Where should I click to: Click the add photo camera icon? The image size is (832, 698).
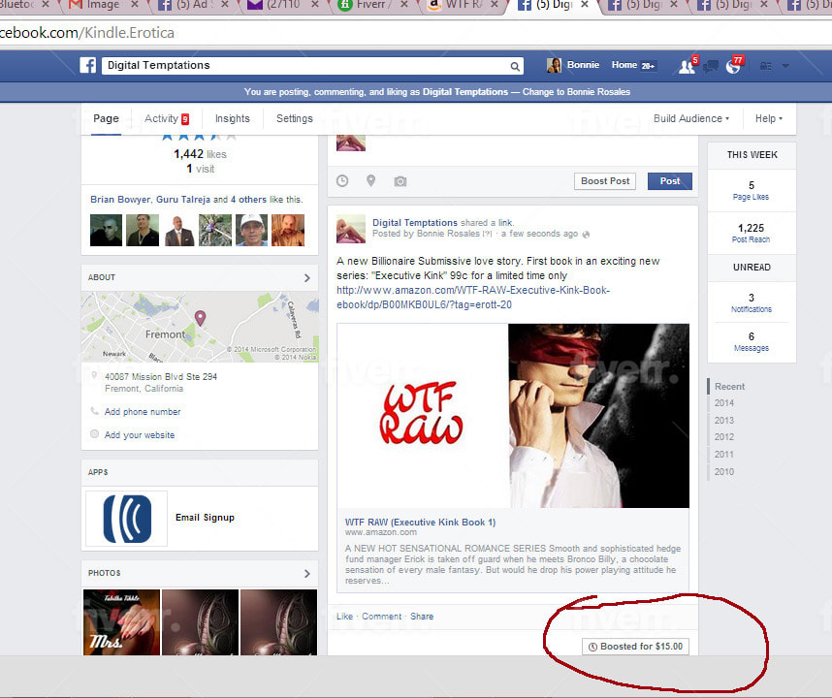click(x=400, y=181)
